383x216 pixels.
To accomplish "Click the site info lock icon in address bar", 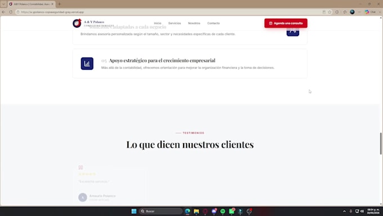I will pyautogui.click(x=18, y=12).
